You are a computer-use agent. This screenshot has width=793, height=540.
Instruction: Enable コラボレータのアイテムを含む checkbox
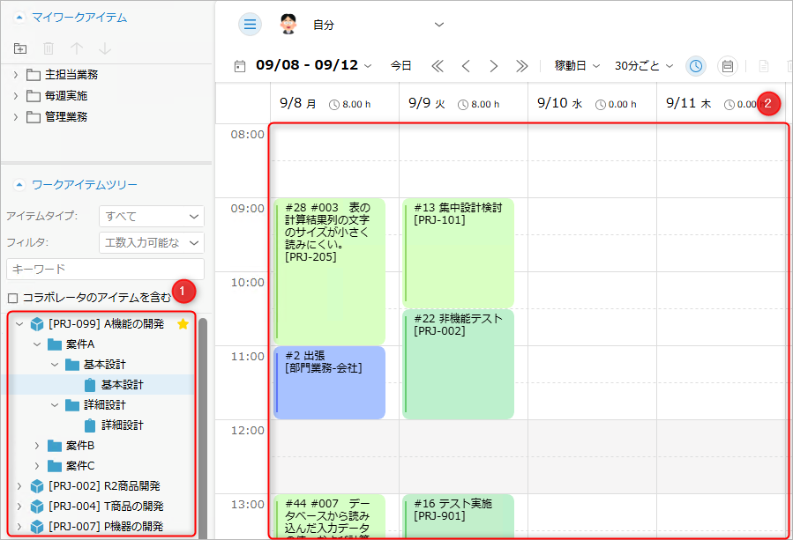(12, 298)
